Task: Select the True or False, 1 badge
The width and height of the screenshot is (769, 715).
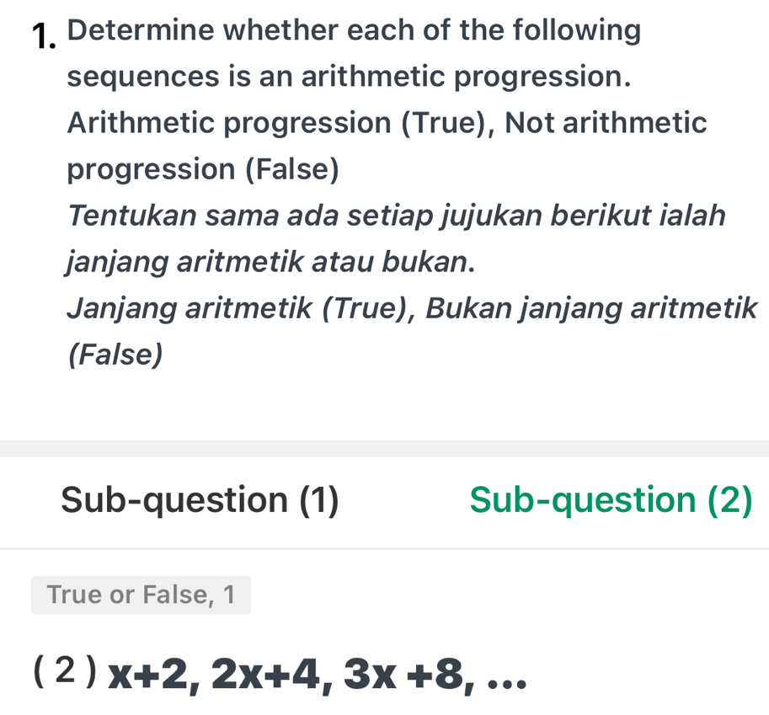Action: click(x=141, y=595)
